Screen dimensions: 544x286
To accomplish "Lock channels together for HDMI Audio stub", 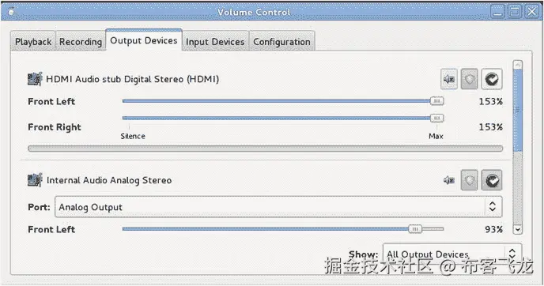I will tap(470, 79).
